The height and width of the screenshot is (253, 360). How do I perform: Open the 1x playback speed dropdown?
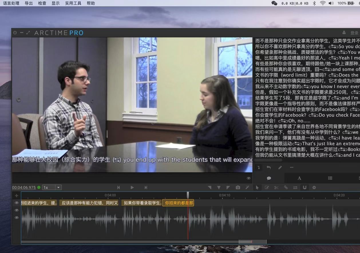click(x=52, y=188)
